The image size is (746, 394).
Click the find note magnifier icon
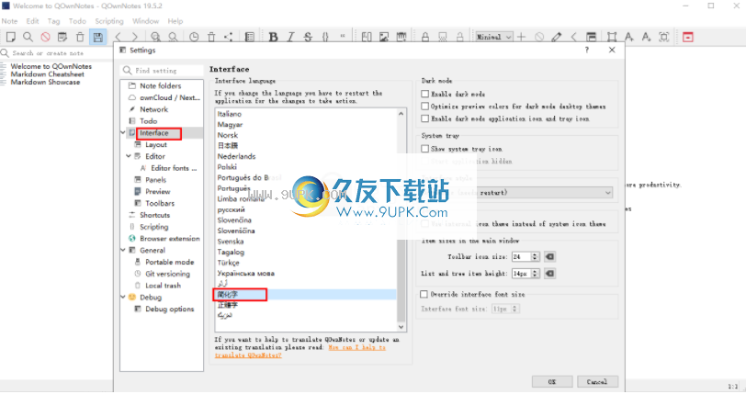(x=28, y=37)
